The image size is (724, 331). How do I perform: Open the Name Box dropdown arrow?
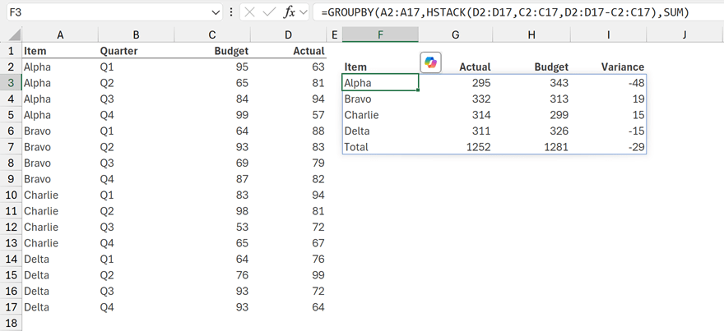216,13
